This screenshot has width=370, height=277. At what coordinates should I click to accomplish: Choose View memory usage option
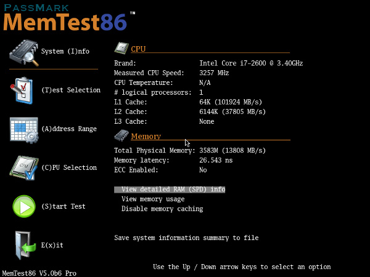pyautogui.click(x=153, y=199)
